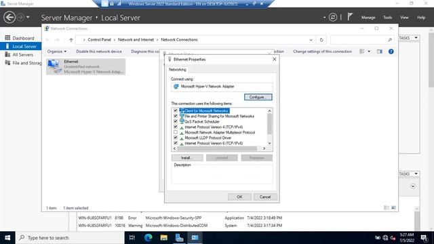Click the Server Manager back arrow
Screen dimensions: 434x244
click(9, 18)
